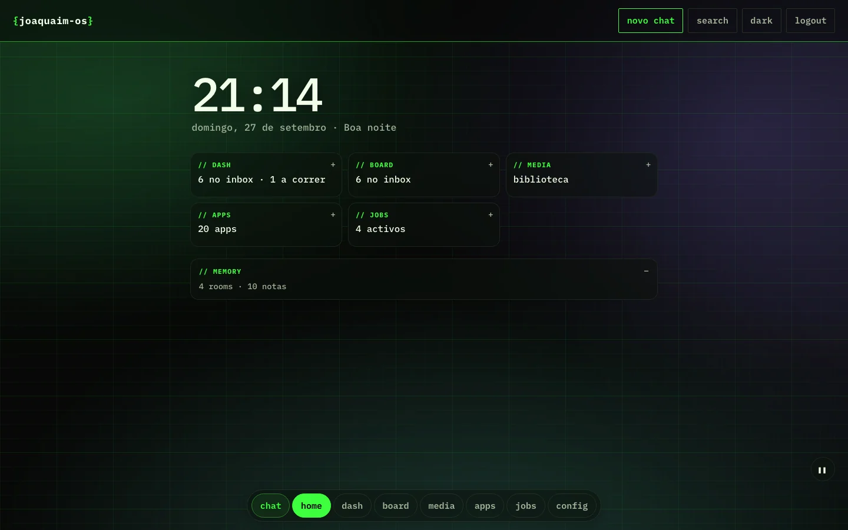Open the board tab
The image size is (848, 530).
tap(396, 506)
